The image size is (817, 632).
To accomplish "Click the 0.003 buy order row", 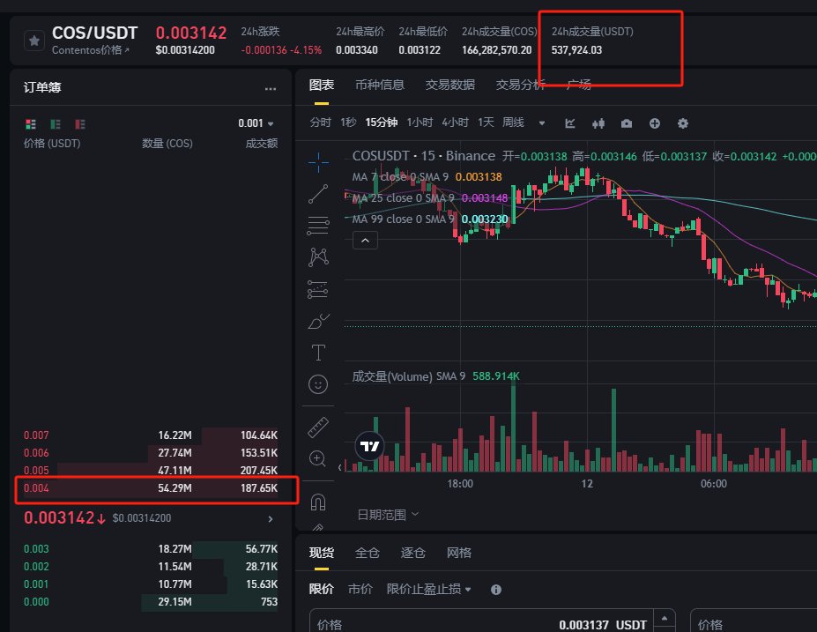I will pos(151,549).
